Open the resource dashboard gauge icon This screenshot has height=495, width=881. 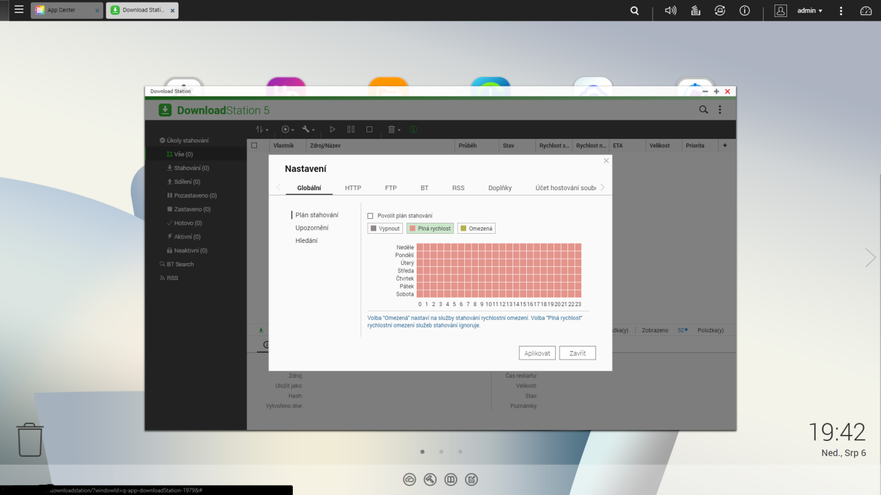pos(866,10)
